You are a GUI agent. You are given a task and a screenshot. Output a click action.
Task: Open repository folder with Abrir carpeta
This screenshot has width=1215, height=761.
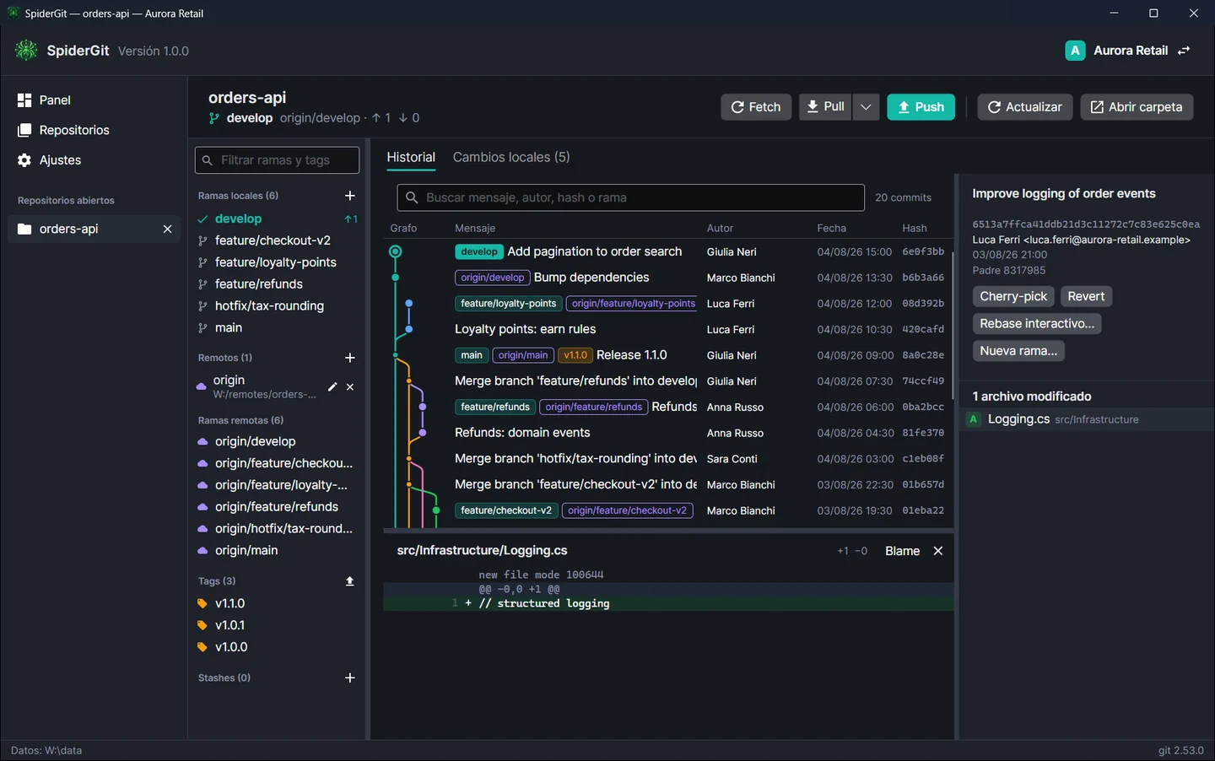pos(1137,107)
